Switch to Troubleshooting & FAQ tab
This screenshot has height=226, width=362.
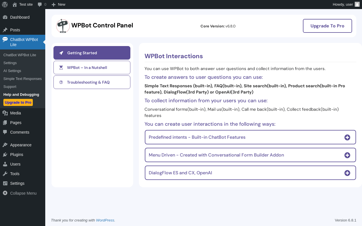92,82
